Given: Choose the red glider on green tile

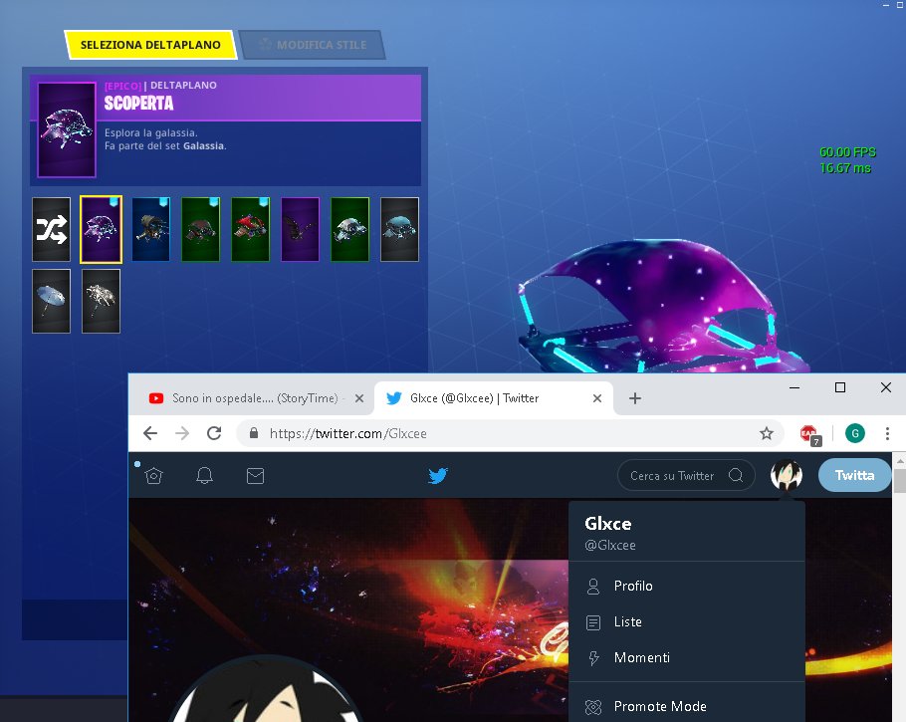Looking at the screenshot, I should tap(250, 229).
